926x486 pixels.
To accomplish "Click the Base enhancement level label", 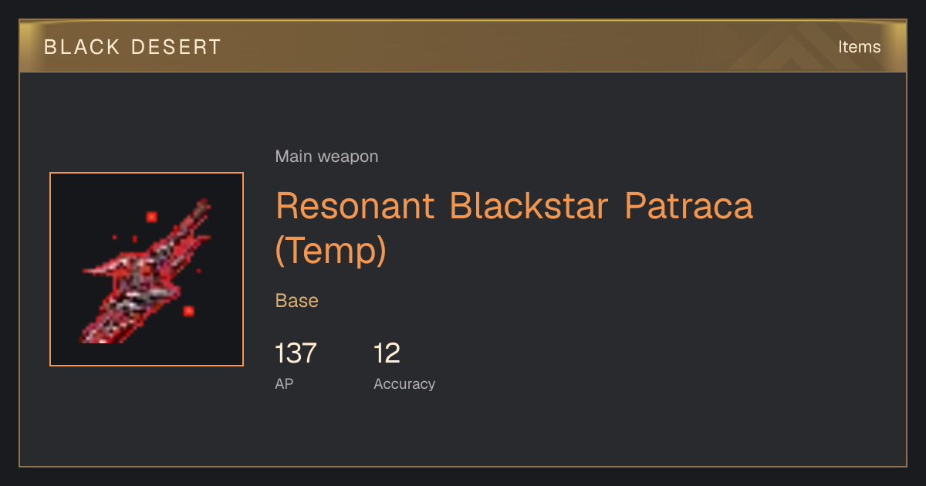I will pos(297,300).
